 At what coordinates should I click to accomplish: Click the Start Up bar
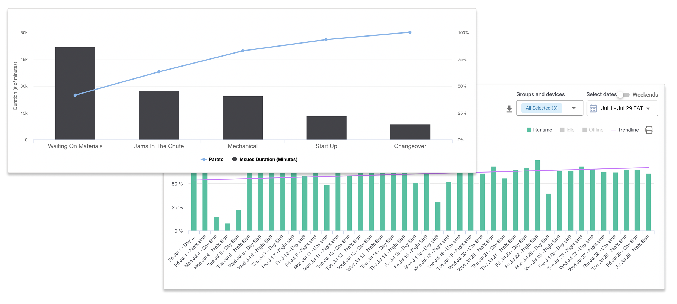coord(326,128)
